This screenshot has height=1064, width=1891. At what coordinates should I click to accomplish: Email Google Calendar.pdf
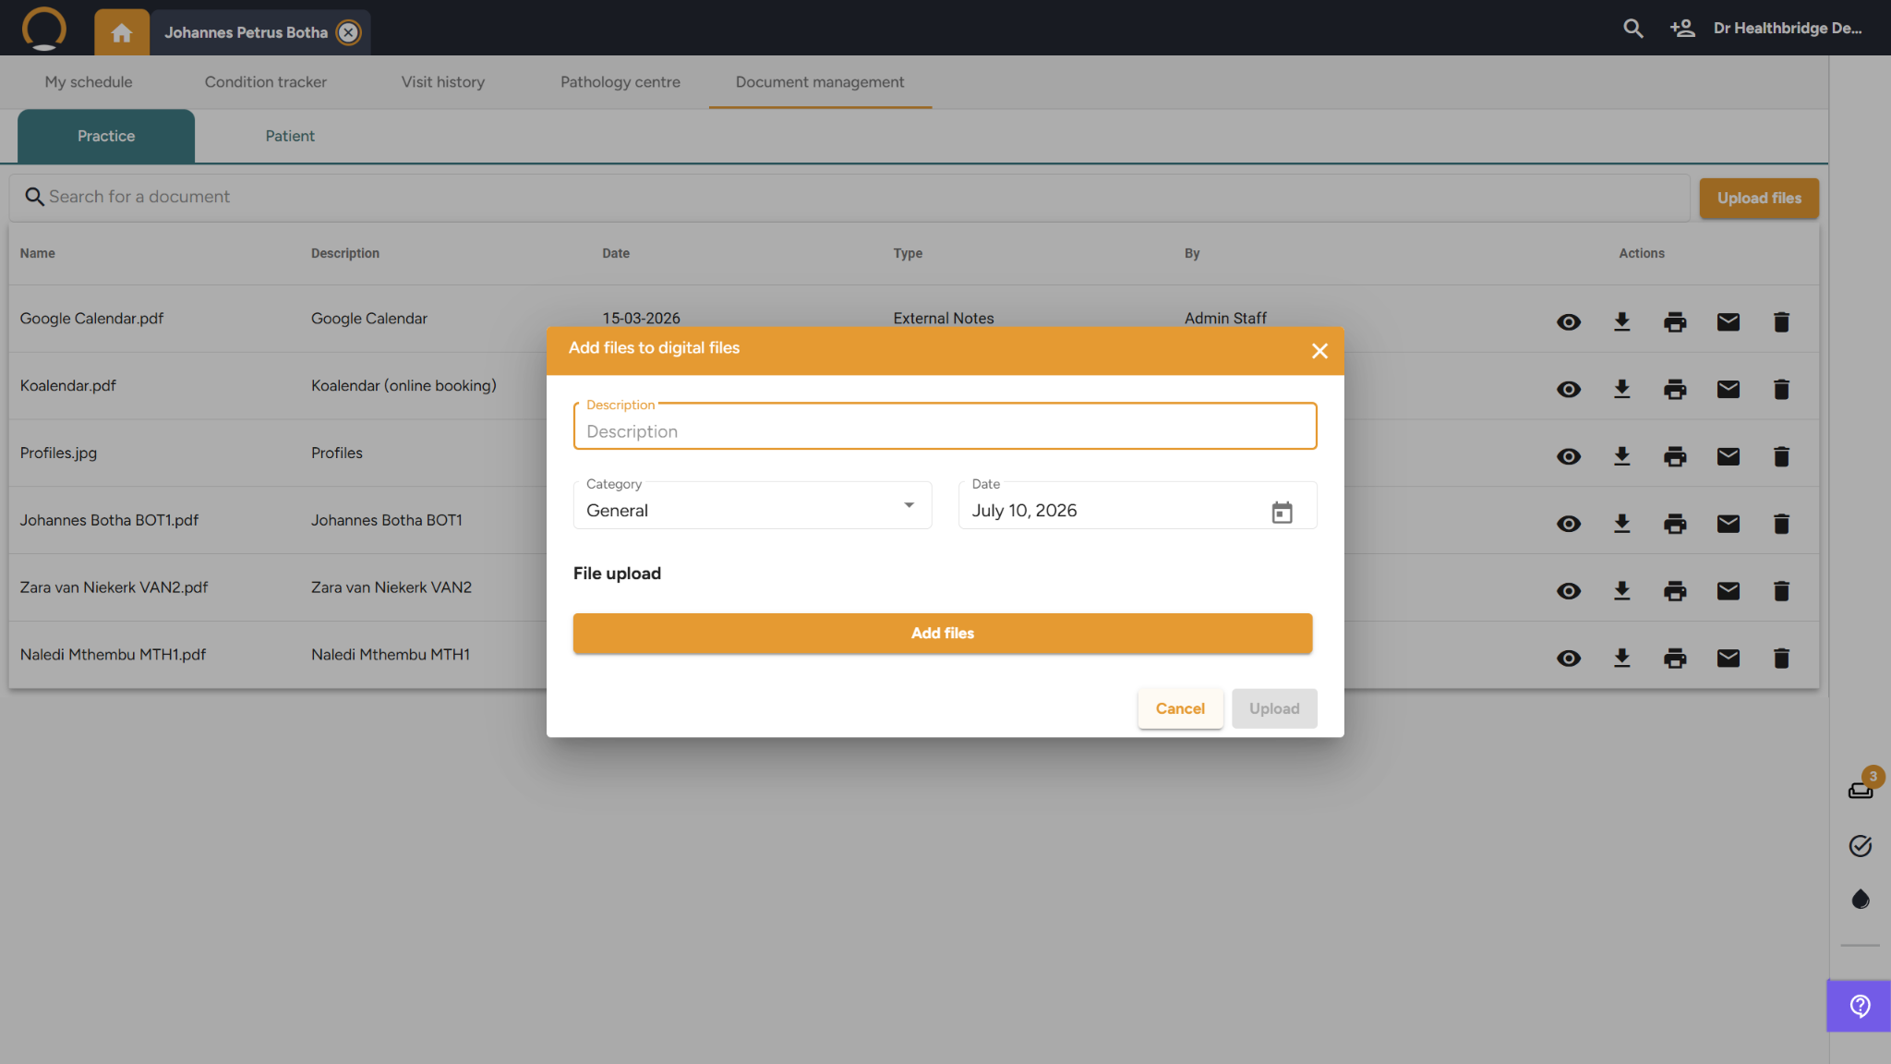click(1728, 322)
